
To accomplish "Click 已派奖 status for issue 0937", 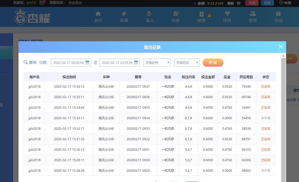I will [x=266, y=86].
